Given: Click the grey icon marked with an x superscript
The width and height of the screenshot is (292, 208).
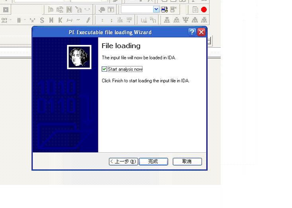Looking at the screenshot, I should pos(174,9).
